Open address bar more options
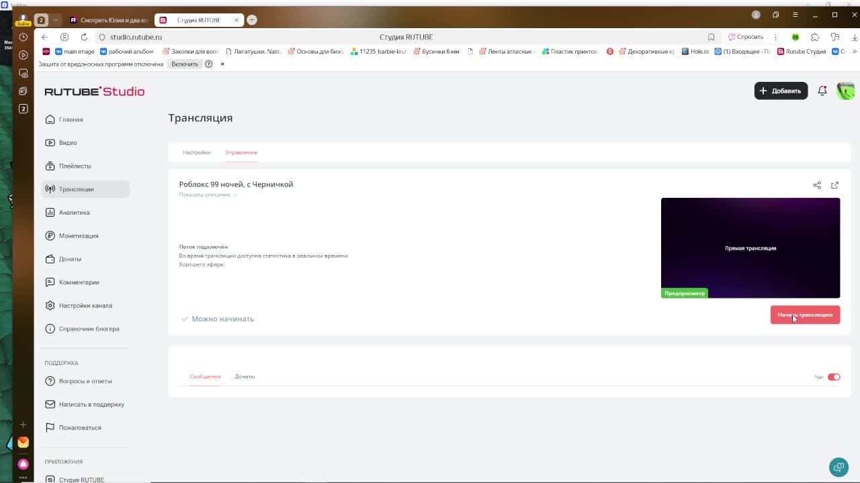This screenshot has height=483, width=860. [775, 37]
